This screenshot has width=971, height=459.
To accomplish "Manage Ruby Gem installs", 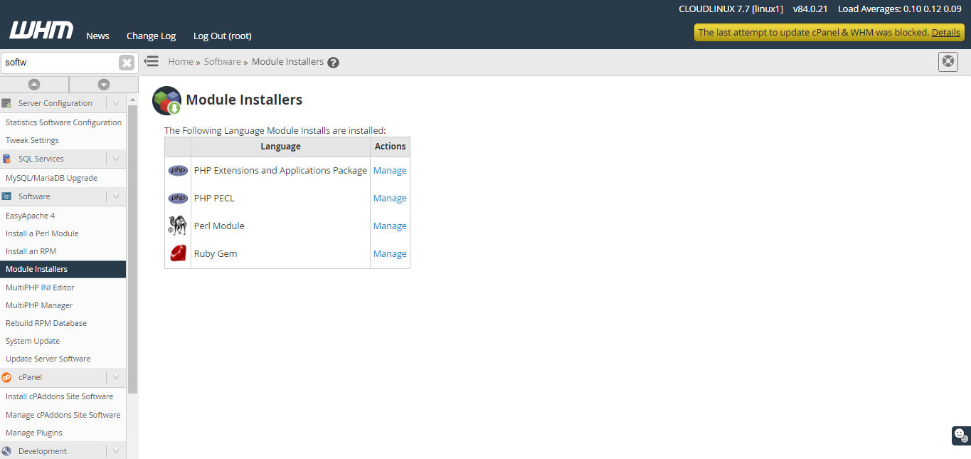I will pyautogui.click(x=390, y=254).
